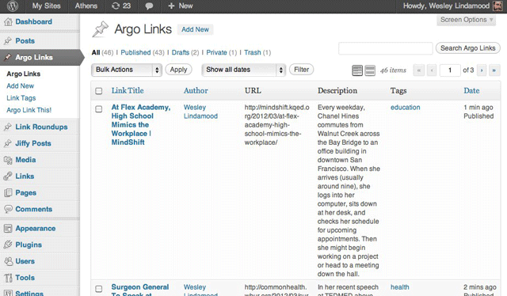Focus the search Argo Links field
The height and width of the screenshot is (296, 507).
[x=386, y=48]
